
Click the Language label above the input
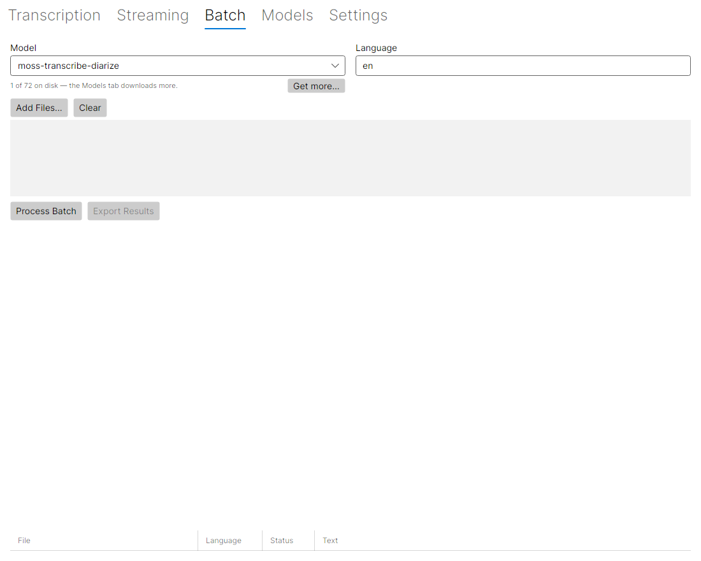[x=376, y=48]
